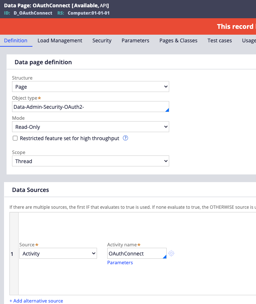
Task: Open the Test cases tab
Action: coord(220,41)
